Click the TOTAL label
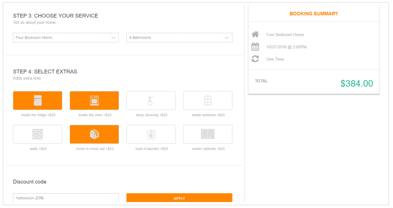The image size is (393, 208). 261,81
